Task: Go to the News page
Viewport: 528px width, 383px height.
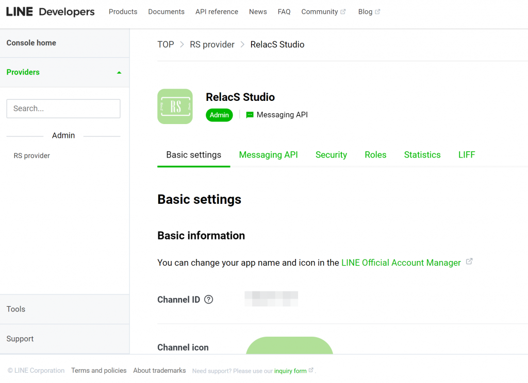Action: (x=258, y=12)
